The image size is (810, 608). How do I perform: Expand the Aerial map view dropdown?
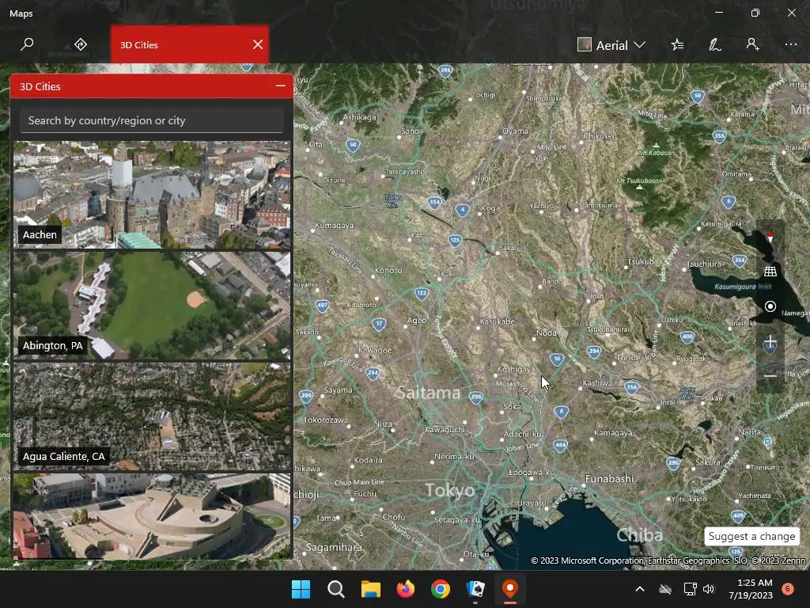point(611,45)
